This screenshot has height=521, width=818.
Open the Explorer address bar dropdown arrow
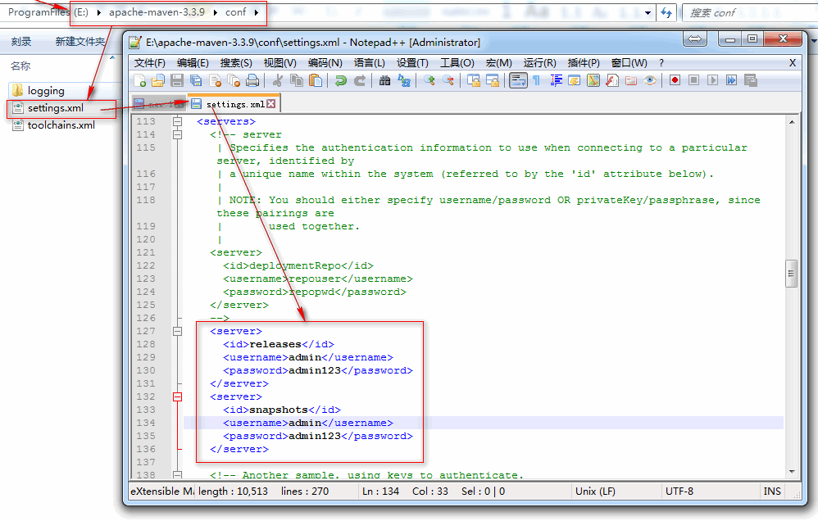pos(648,13)
